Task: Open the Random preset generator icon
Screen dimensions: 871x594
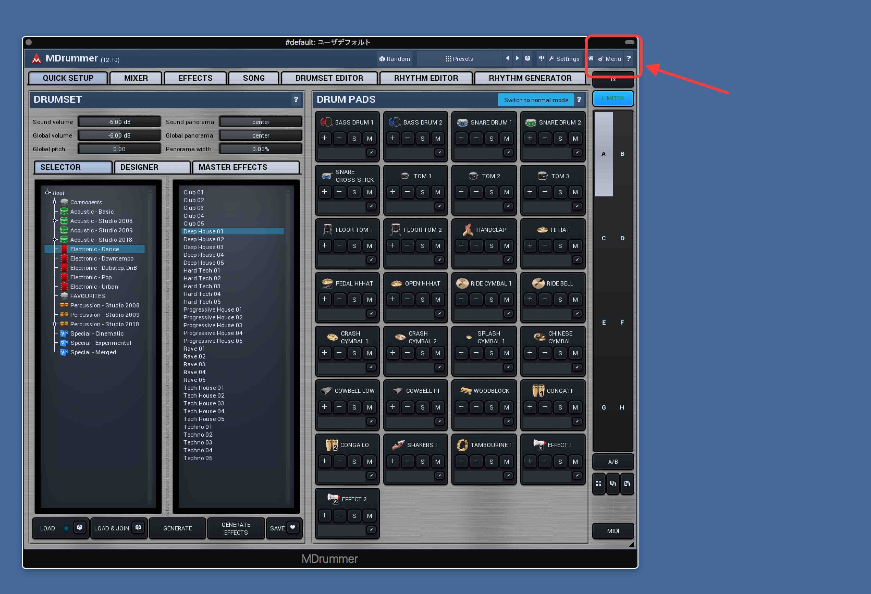Action: 382,59
